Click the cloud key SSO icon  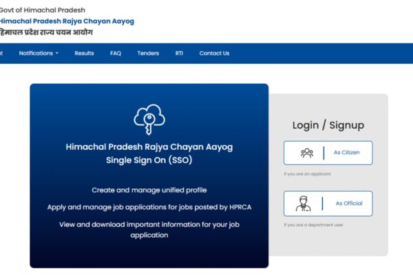point(149,120)
